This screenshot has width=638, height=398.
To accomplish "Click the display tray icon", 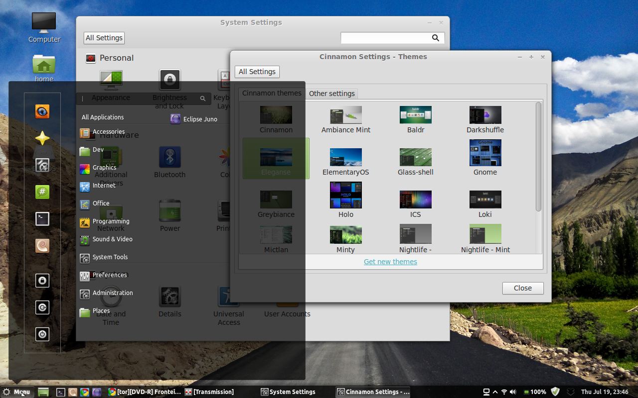I will [x=486, y=392].
